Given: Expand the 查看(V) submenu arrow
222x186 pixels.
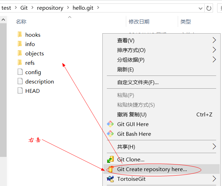Looking at the screenshot, I should 214,40.
